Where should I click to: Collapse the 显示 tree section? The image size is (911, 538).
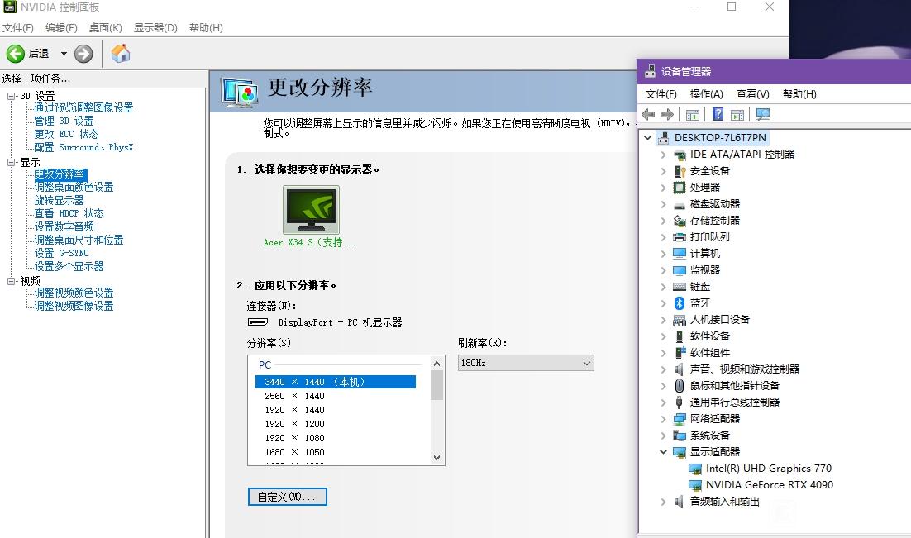click(11, 162)
